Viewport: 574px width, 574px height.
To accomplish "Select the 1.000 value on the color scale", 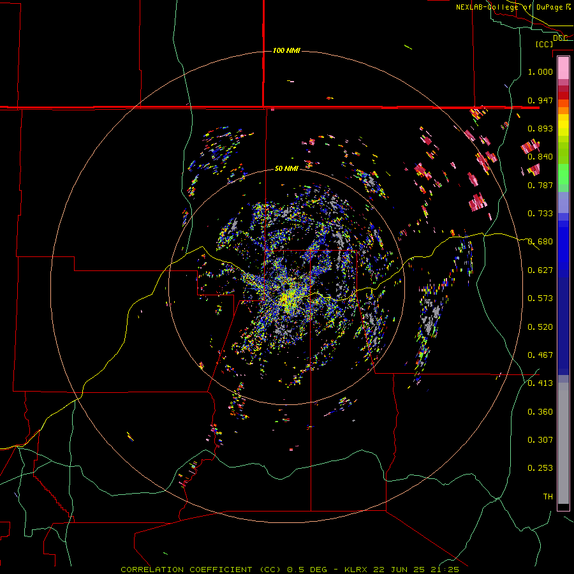I will [x=540, y=71].
